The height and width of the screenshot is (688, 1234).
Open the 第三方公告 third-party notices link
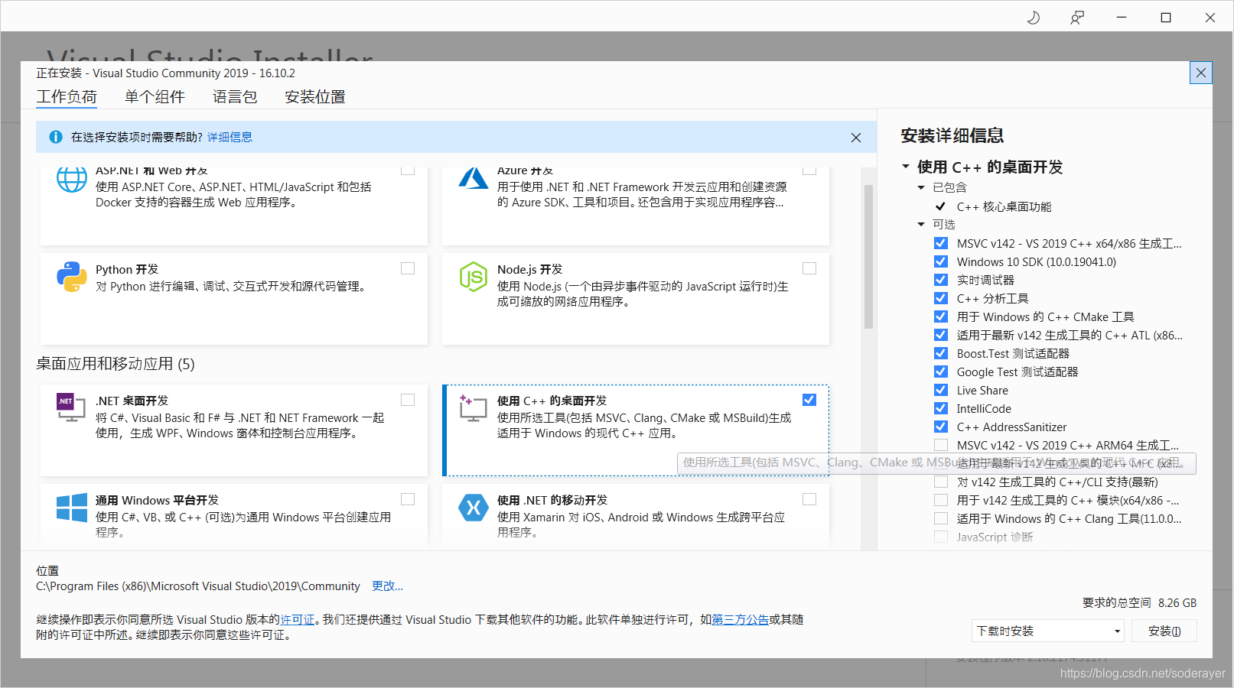coord(741,619)
